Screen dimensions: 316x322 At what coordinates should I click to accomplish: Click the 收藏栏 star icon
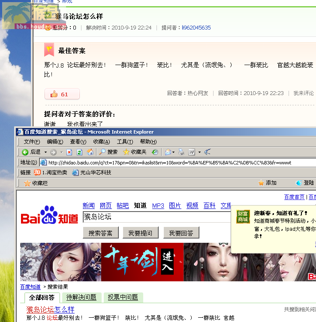tap(27, 183)
